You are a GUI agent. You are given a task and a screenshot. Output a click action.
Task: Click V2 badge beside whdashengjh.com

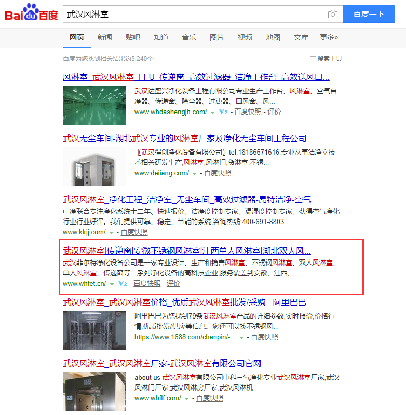coord(223,112)
